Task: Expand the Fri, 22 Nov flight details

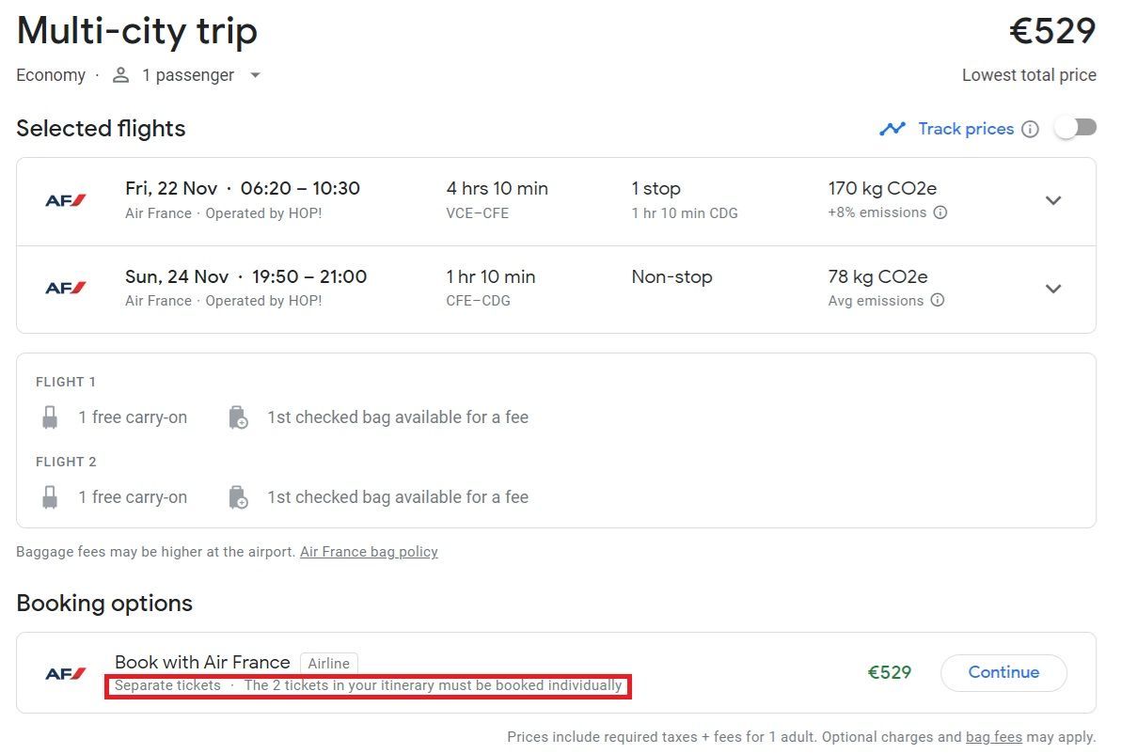Action: [1053, 200]
